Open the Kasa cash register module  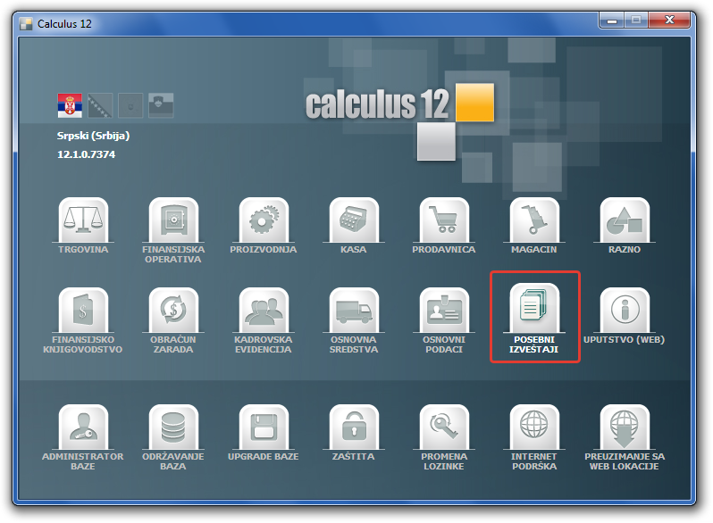pyautogui.click(x=354, y=220)
